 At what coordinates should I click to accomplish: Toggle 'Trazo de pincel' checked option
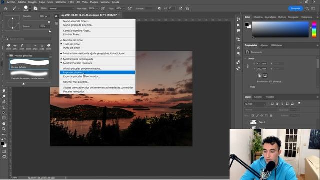(x=97, y=44)
